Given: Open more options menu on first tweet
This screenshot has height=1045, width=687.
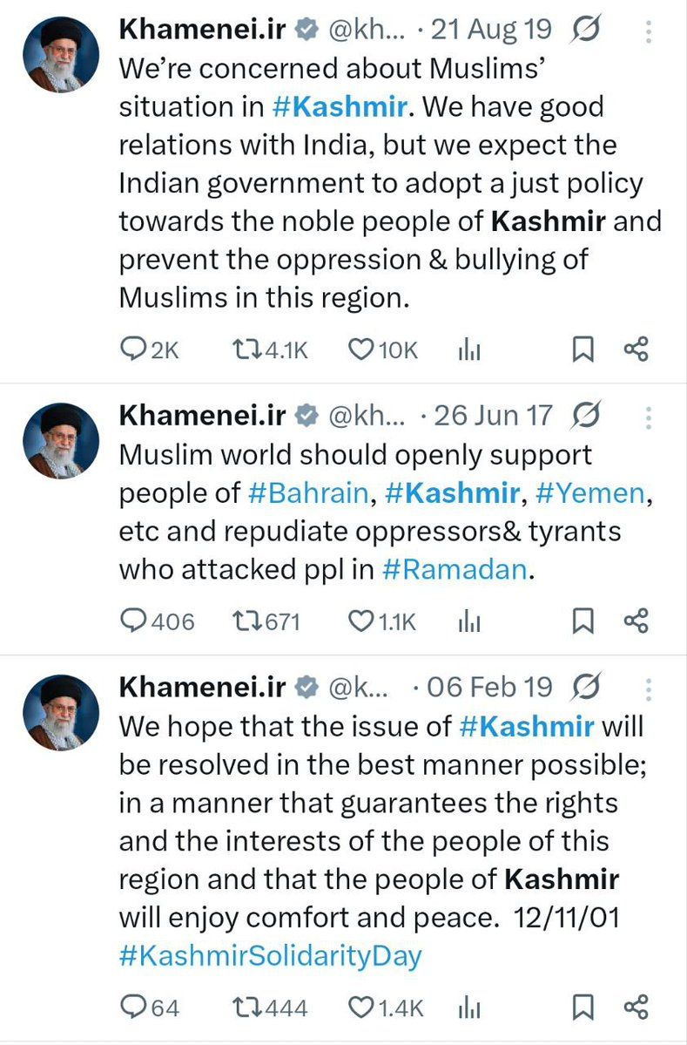Looking at the screenshot, I should point(647,32).
